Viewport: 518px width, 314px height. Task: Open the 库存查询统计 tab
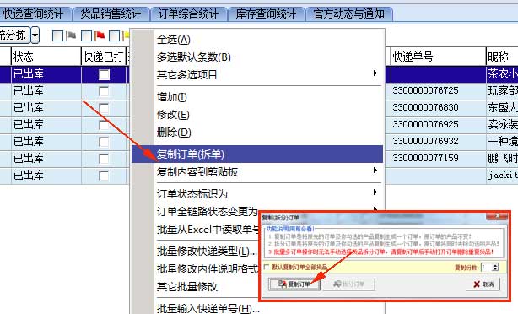[x=266, y=14]
